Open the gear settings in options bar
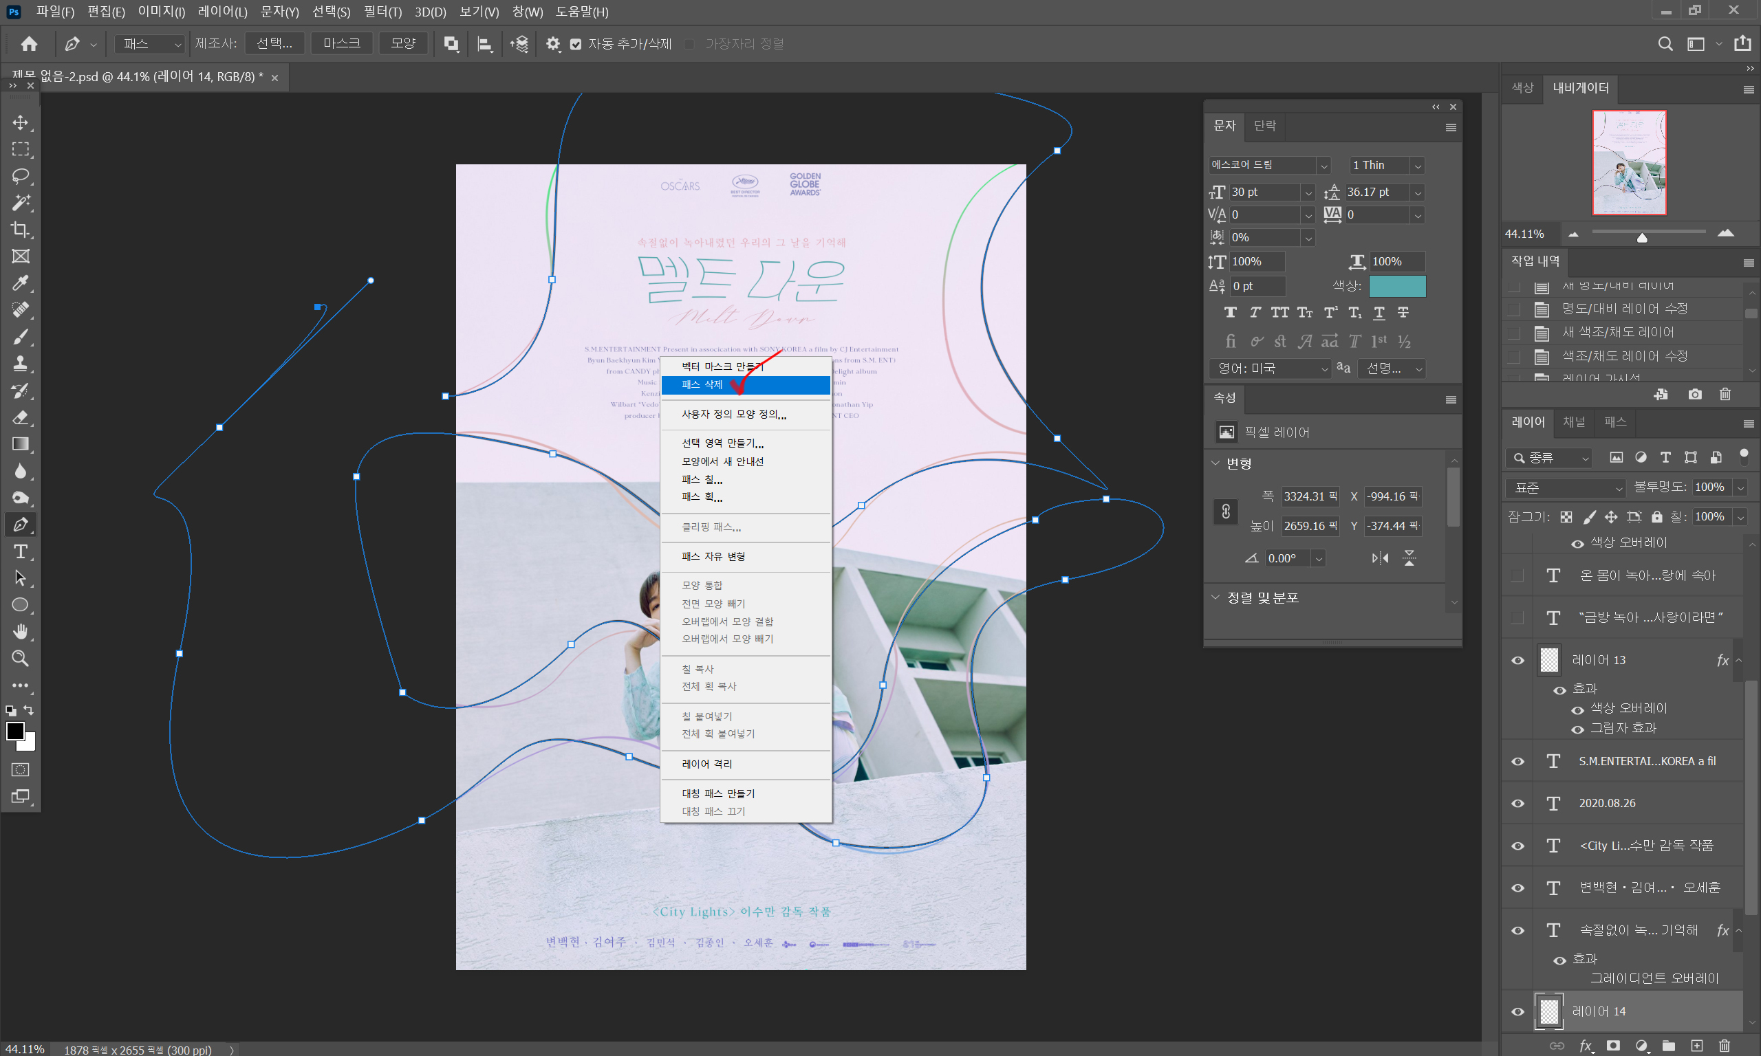The height and width of the screenshot is (1056, 1761). click(x=553, y=44)
